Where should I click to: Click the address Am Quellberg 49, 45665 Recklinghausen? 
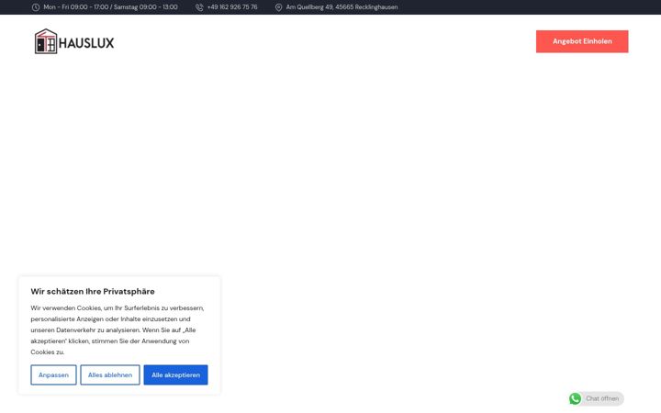coord(342,7)
